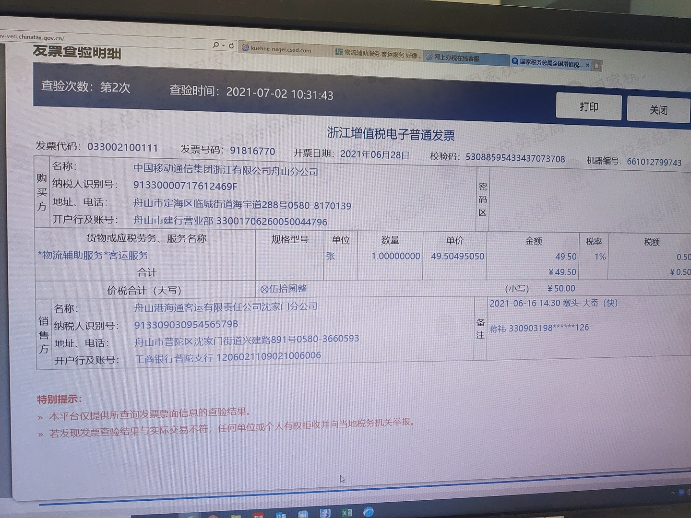Click the invoice date 2021年06月28日

[x=375, y=154]
